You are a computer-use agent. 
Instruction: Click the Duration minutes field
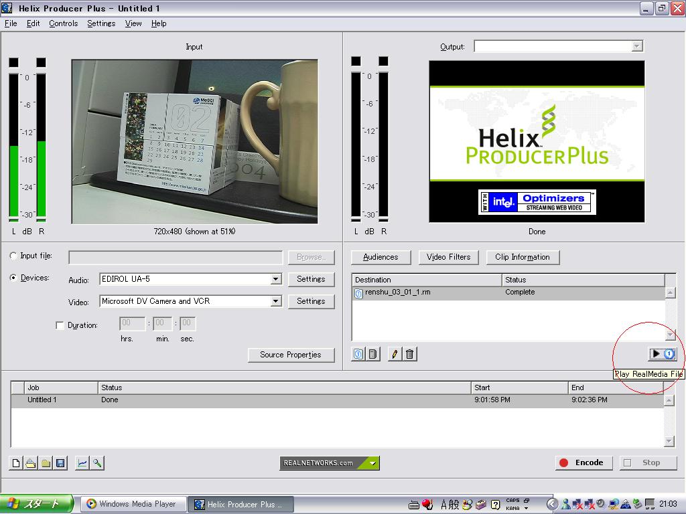pos(162,323)
